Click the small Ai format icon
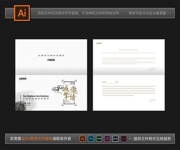This screenshot has height=150, width=180. pyautogui.click(x=83, y=139)
